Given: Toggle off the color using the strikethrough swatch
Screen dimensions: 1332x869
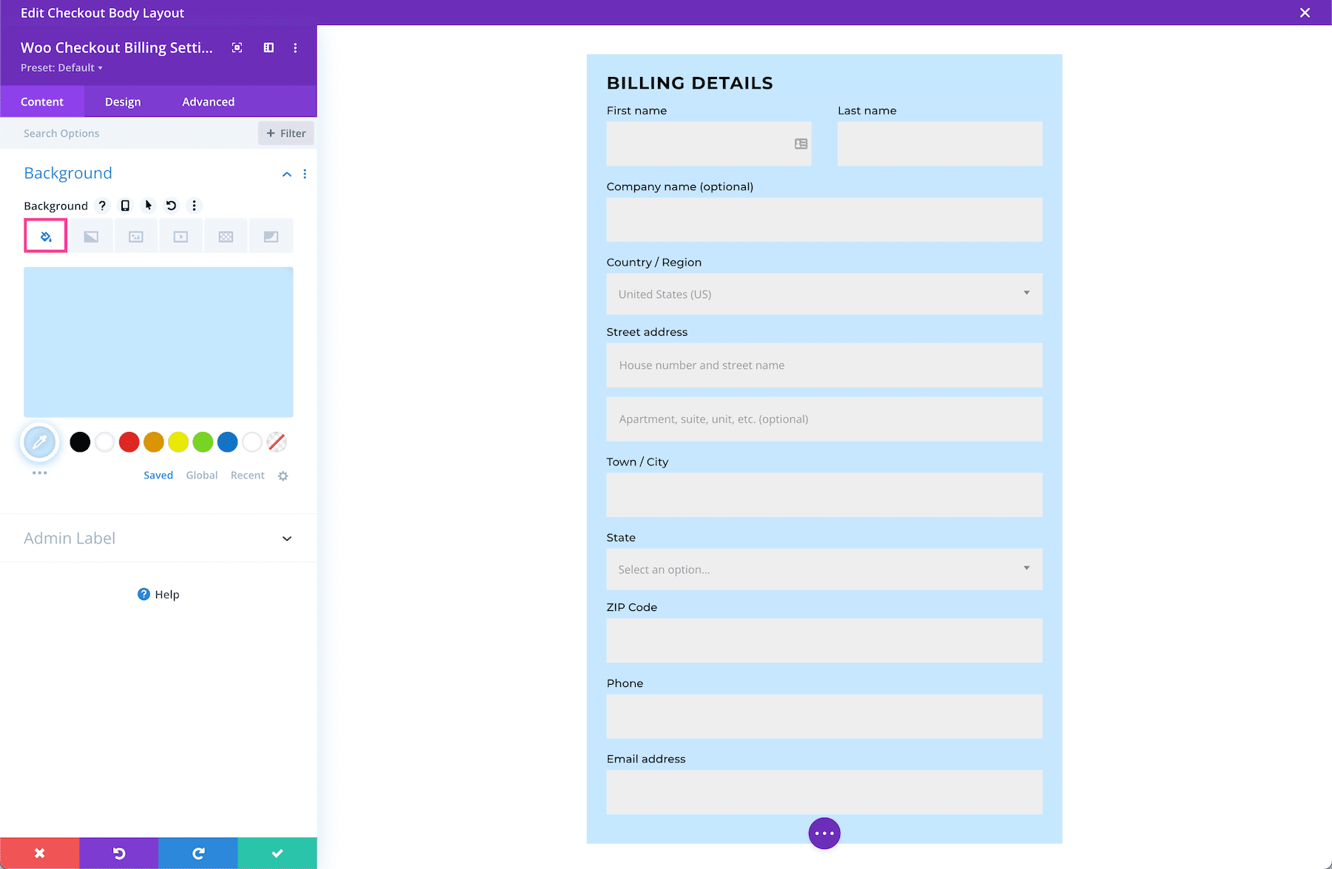Looking at the screenshot, I should coord(277,442).
